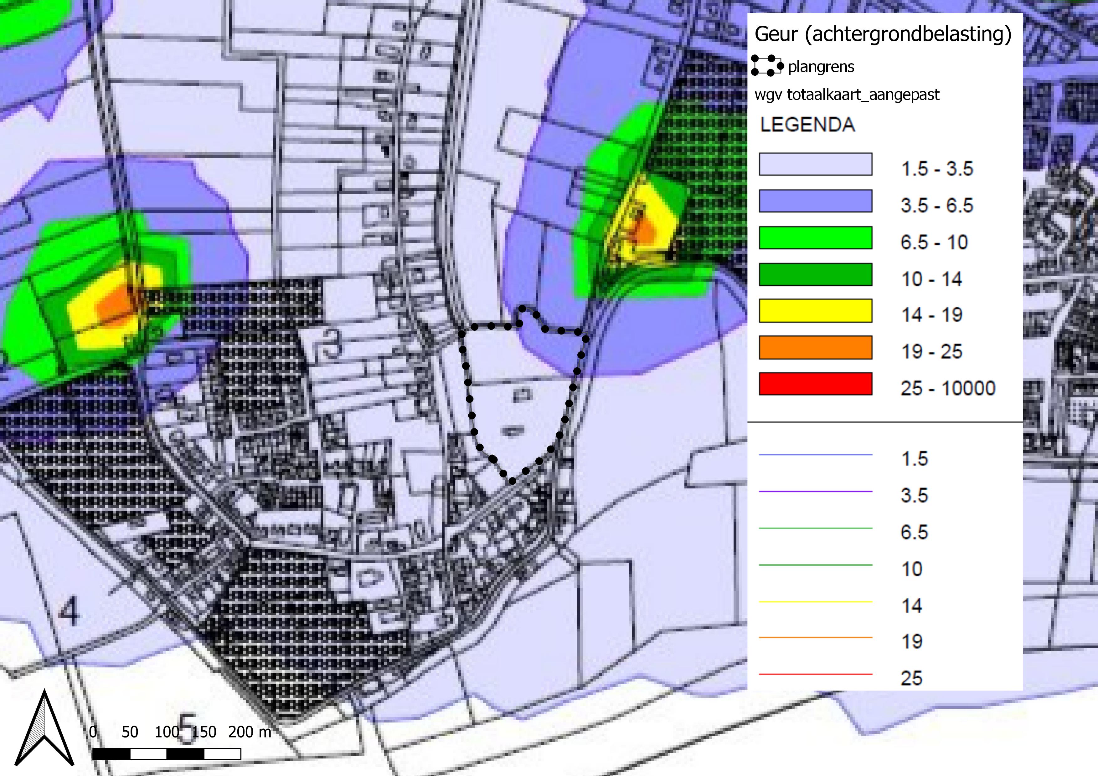Click the 'Geur (achtergrondbelasting)' legend title
The image size is (1098, 776).
tap(883, 35)
